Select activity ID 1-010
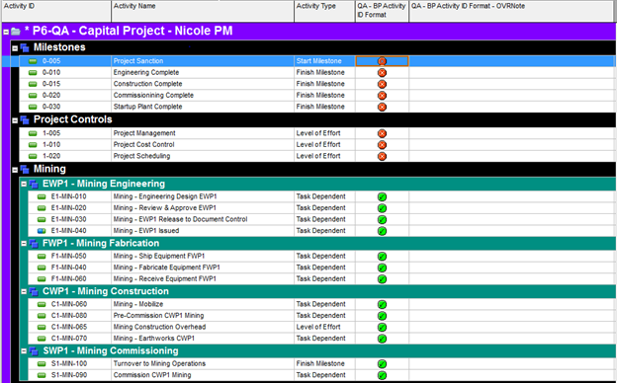The width and height of the screenshot is (617, 383). 51,144
